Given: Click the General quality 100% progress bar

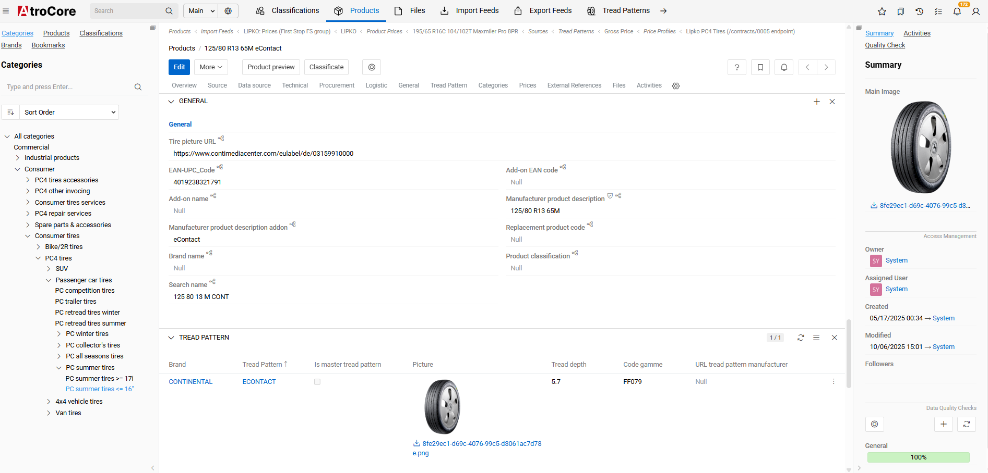Looking at the screenshot, I should pos(918,457).
